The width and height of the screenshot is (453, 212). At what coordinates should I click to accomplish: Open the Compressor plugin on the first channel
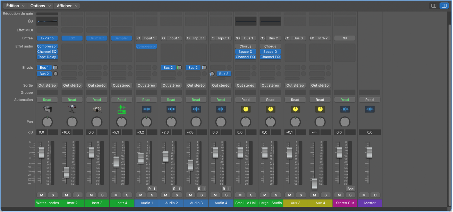(47, 46)
